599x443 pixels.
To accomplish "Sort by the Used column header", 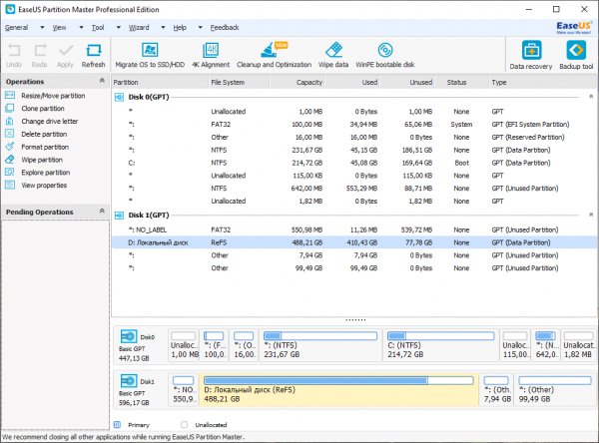I will click(x=352, y=82).
